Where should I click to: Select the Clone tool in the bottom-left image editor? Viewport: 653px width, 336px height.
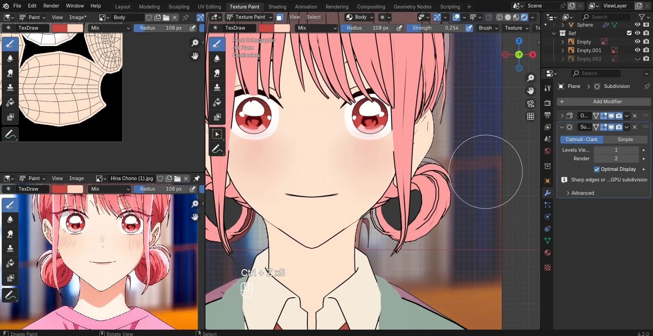[x=10, y=249]
